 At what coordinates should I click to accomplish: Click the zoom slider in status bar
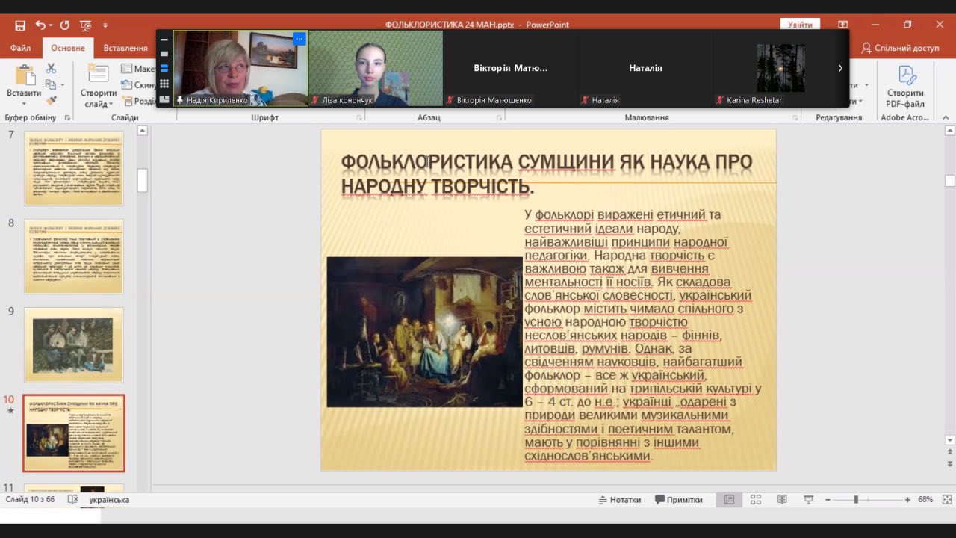point(856,500)
